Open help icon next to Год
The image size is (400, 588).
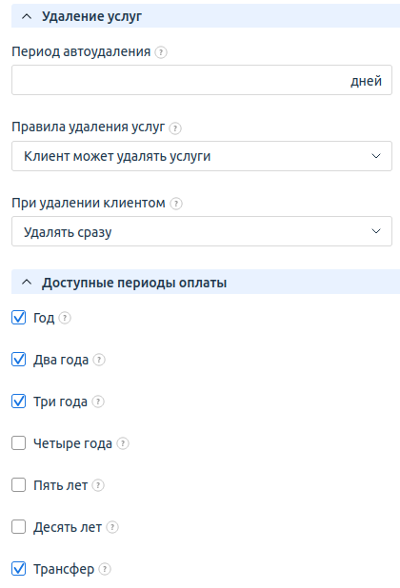tap(65, 318)
